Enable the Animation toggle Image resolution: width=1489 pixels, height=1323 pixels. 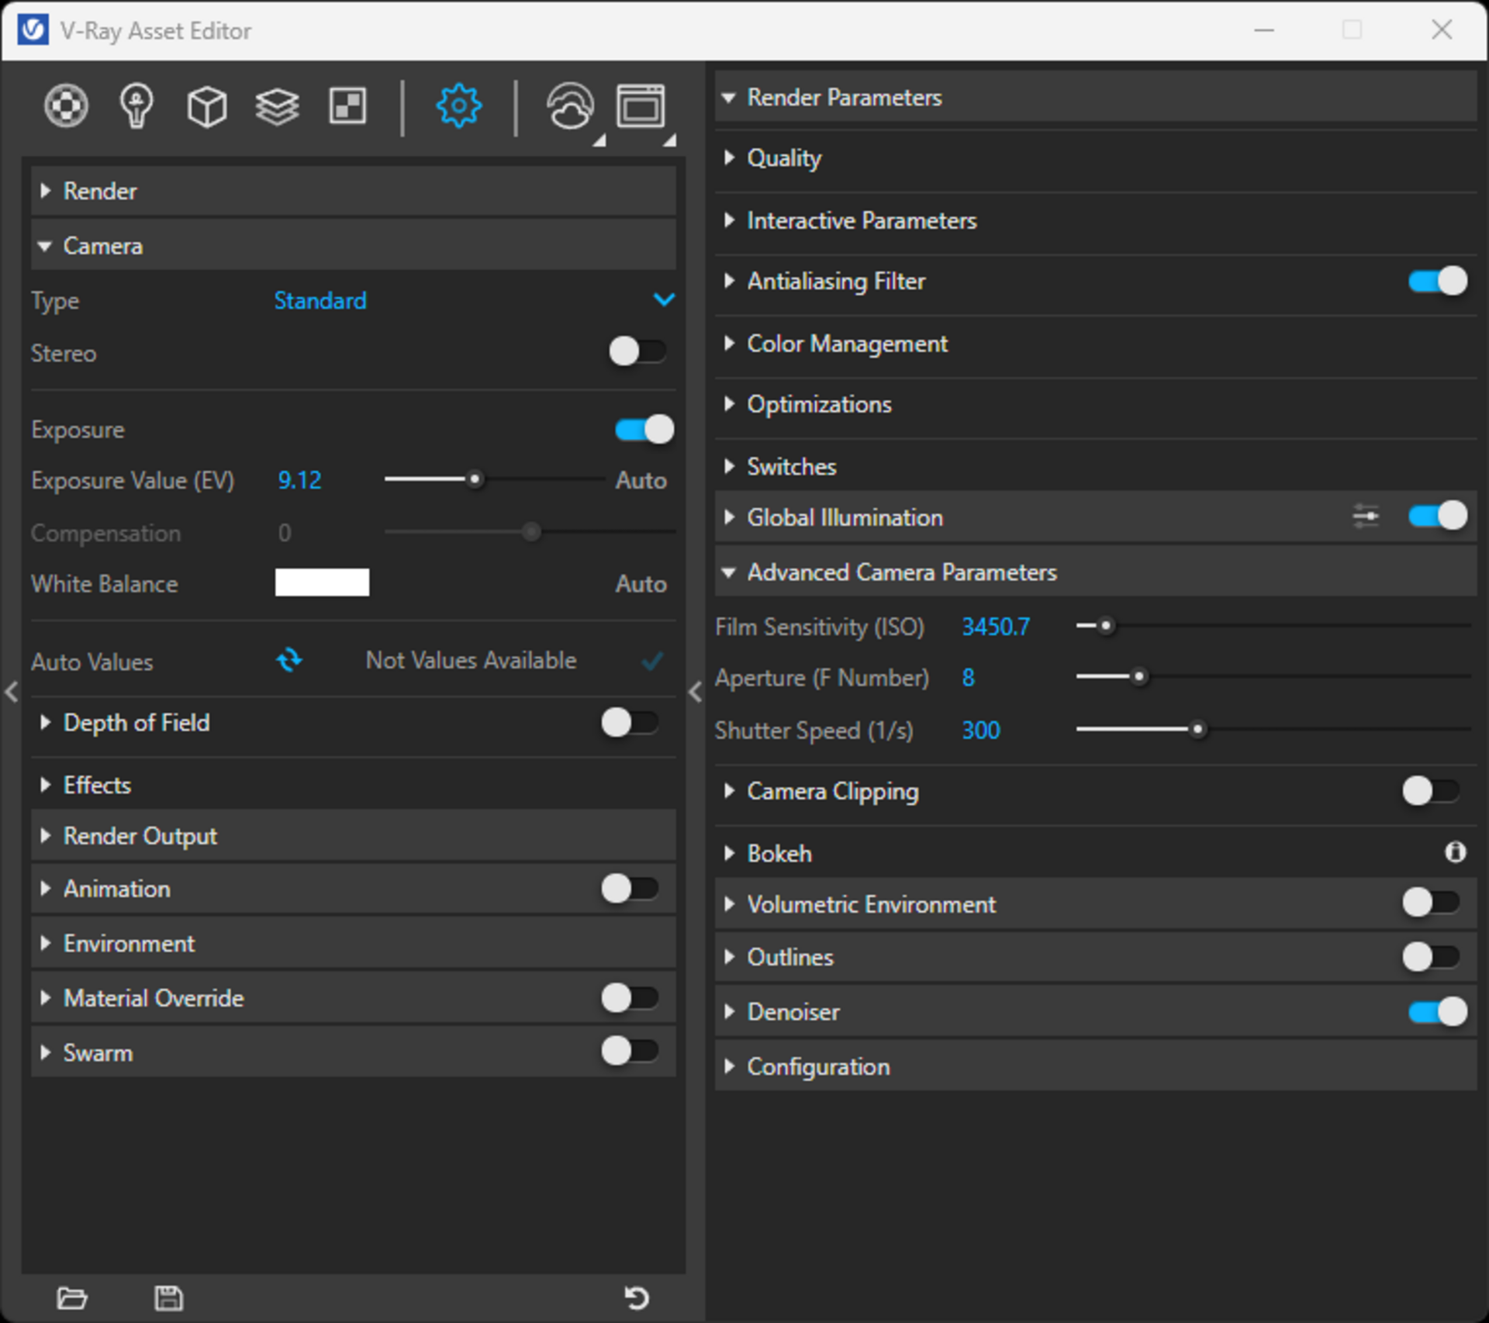tap(630, 888)
